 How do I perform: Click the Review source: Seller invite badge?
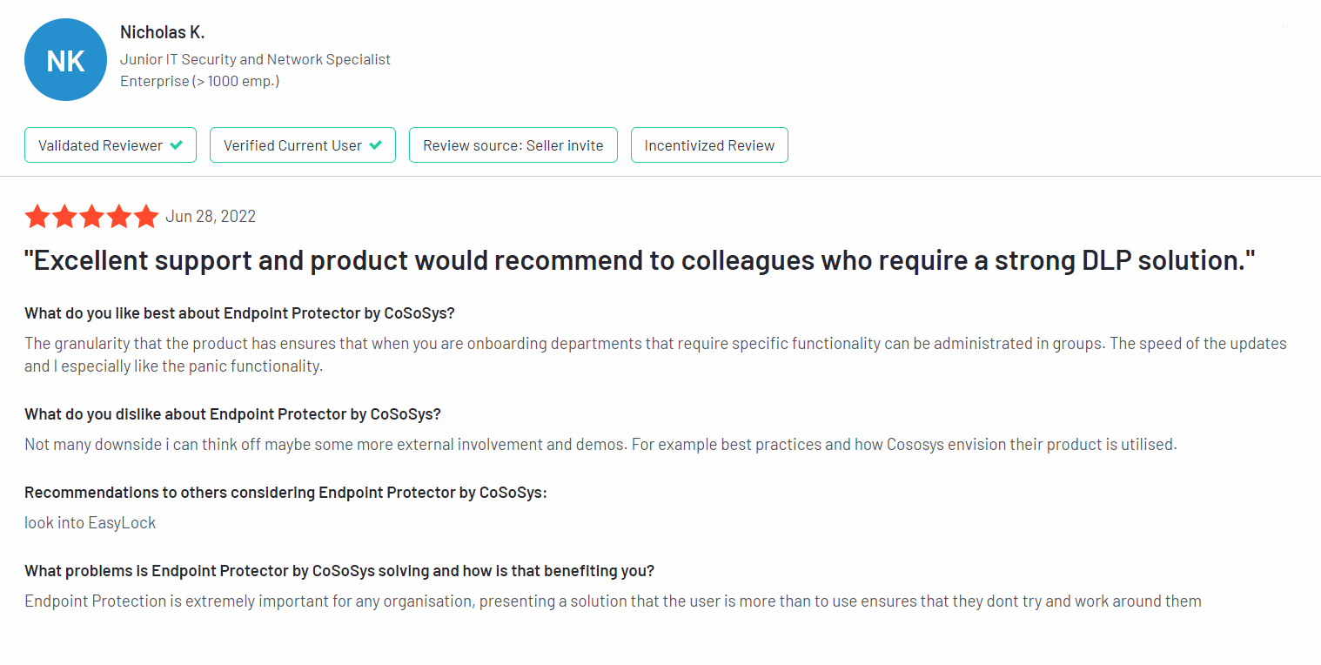(513, 145)
